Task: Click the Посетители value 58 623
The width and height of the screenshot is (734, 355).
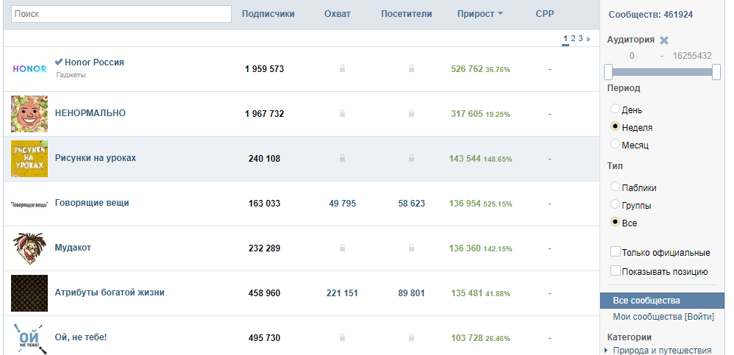Action: [411, 204]
